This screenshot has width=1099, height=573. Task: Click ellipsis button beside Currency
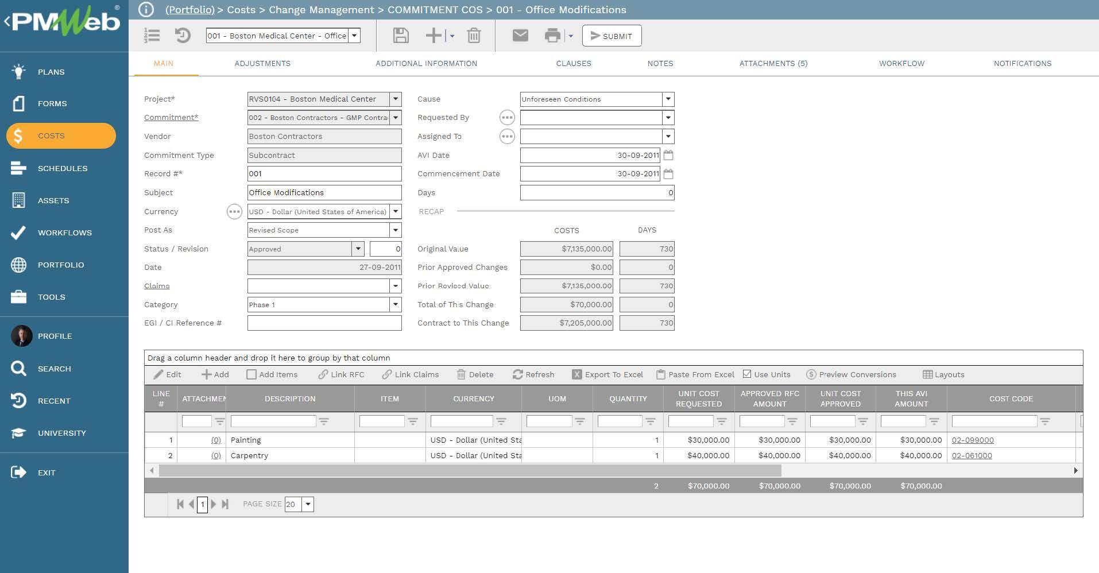[x=234, y=212]
